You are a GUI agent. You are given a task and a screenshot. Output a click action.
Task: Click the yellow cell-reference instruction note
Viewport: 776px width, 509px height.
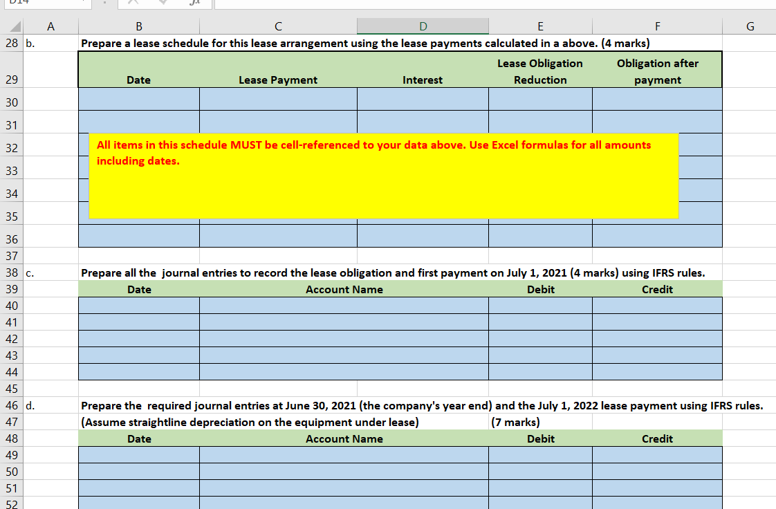click(x=384, y=176)
